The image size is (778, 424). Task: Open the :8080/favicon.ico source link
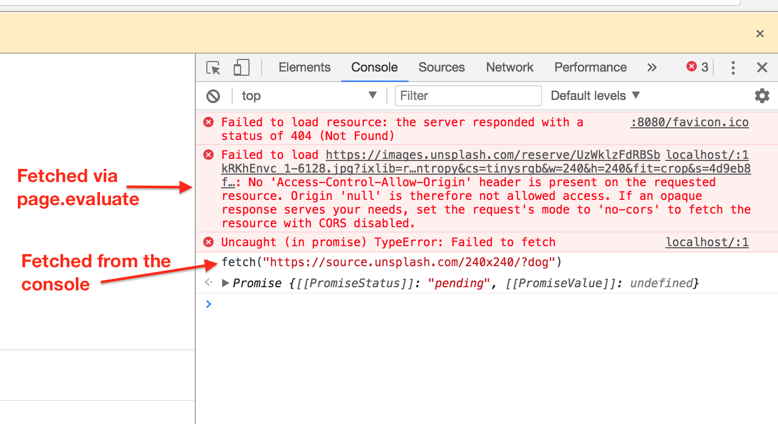(689, 122)
